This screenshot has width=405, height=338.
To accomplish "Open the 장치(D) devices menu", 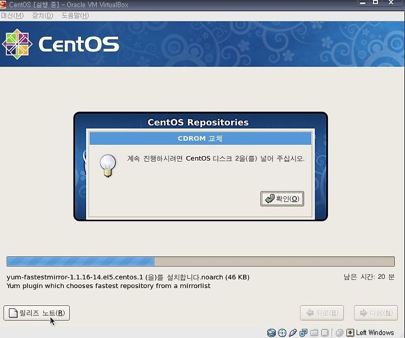I will [x=43, y=16].
